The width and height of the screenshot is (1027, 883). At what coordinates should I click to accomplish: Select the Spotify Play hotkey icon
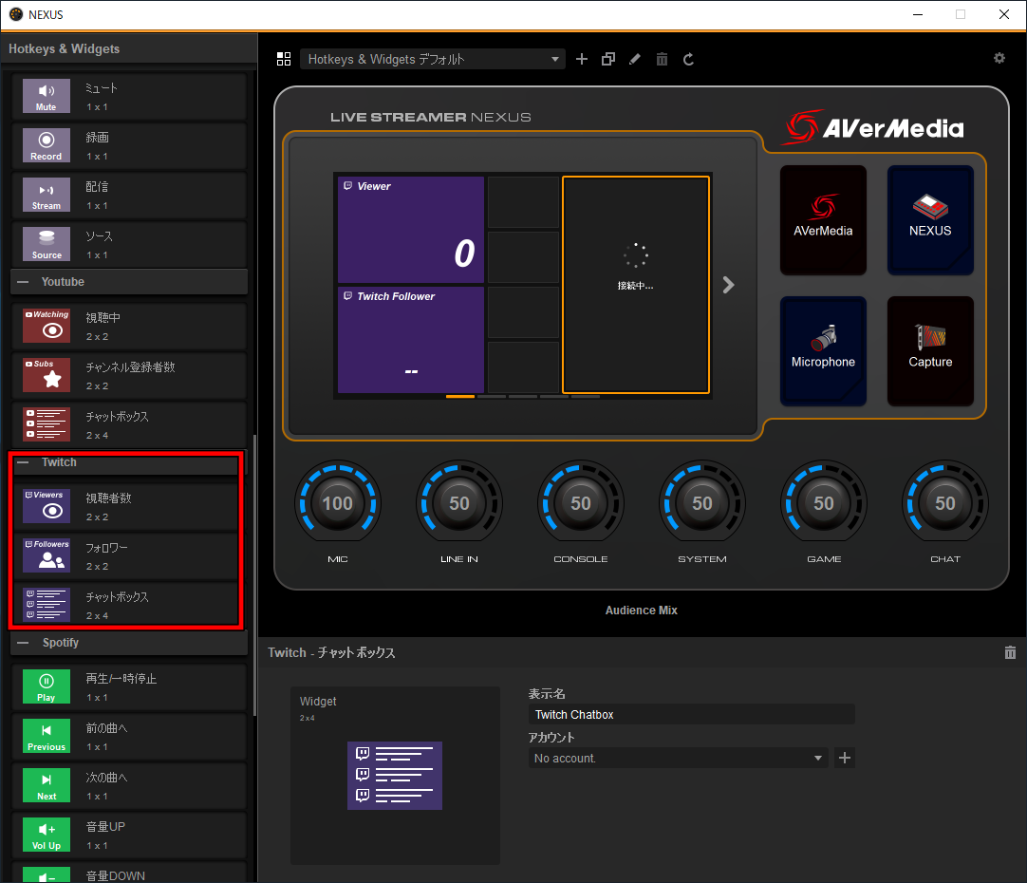pyautogui.click(x=47, y=686)
